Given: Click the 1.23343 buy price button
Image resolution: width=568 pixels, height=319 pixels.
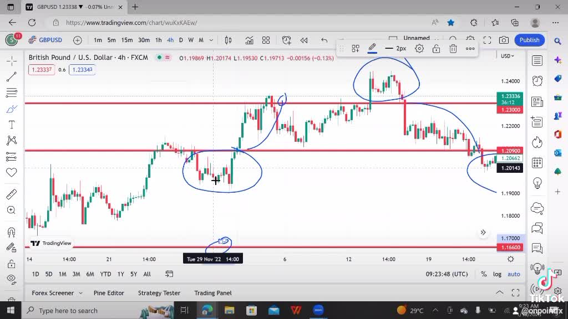Looking at the screenshot, I should 82,69.
